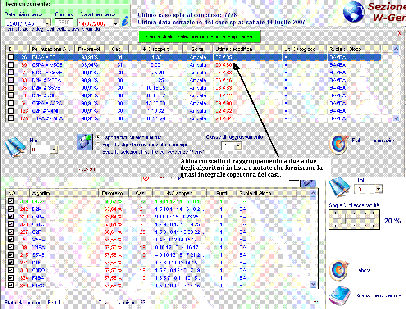Check the box for row F4CA # S5VE
The height and width of the screenshot is (309, 406).
(x=11, y=72)
